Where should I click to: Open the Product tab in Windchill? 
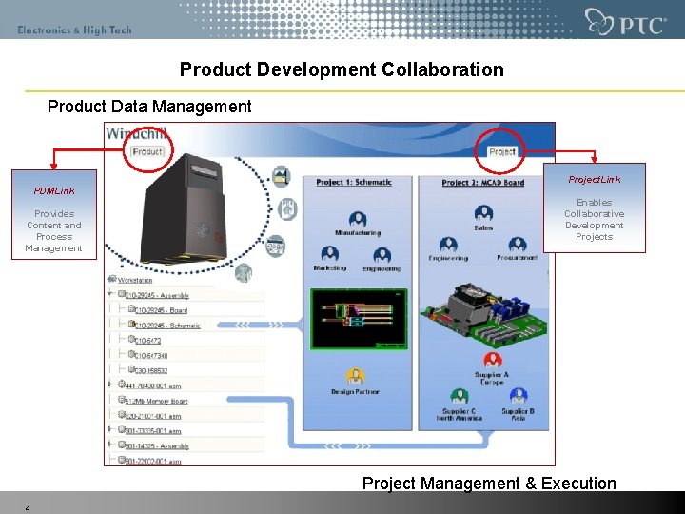coord(147,151)
